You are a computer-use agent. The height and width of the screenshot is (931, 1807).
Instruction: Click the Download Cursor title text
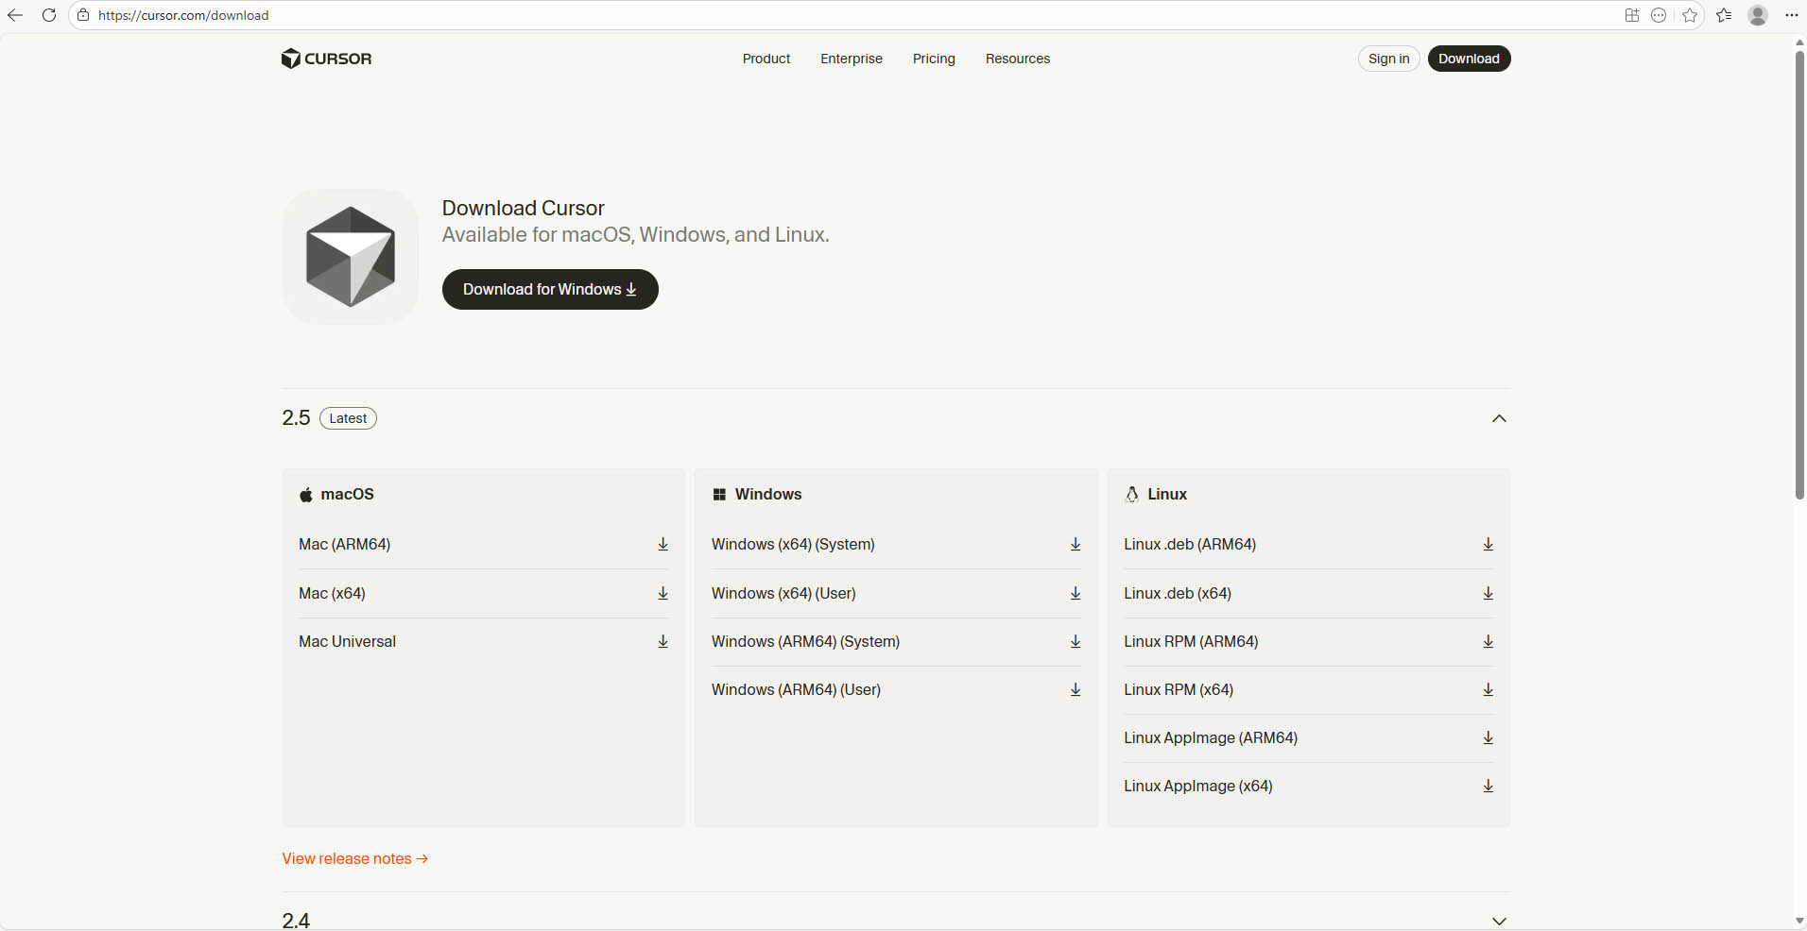[x=523, y=208]
